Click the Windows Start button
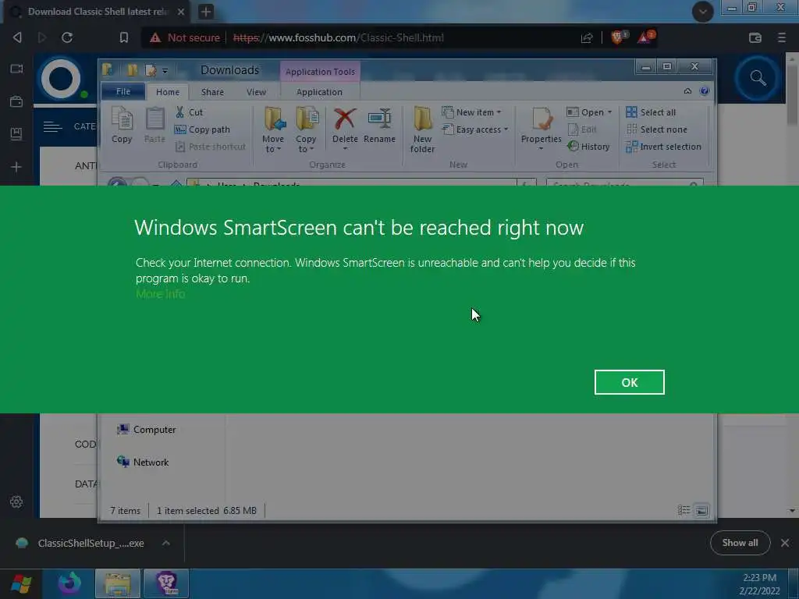Image resolution: width=799 pixels, height=599 pixels. click(21, 583)
